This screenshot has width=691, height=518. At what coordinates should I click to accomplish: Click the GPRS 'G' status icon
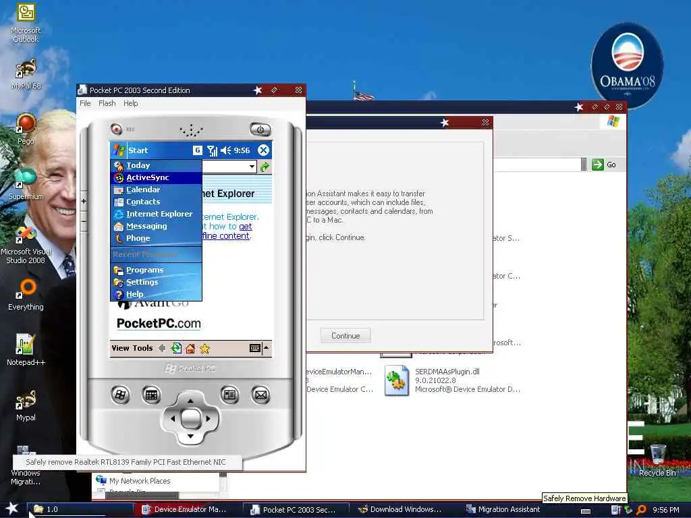pyautogui.click(x=198, y=150)
